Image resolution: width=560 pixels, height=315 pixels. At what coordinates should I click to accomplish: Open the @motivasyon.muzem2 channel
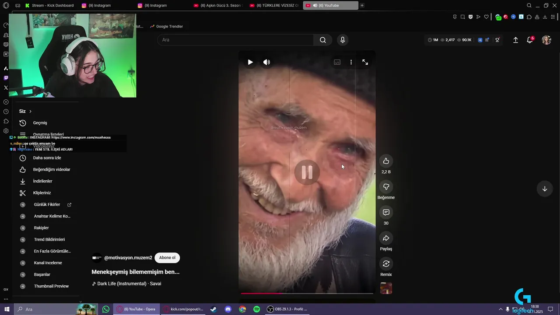[128, 258]
